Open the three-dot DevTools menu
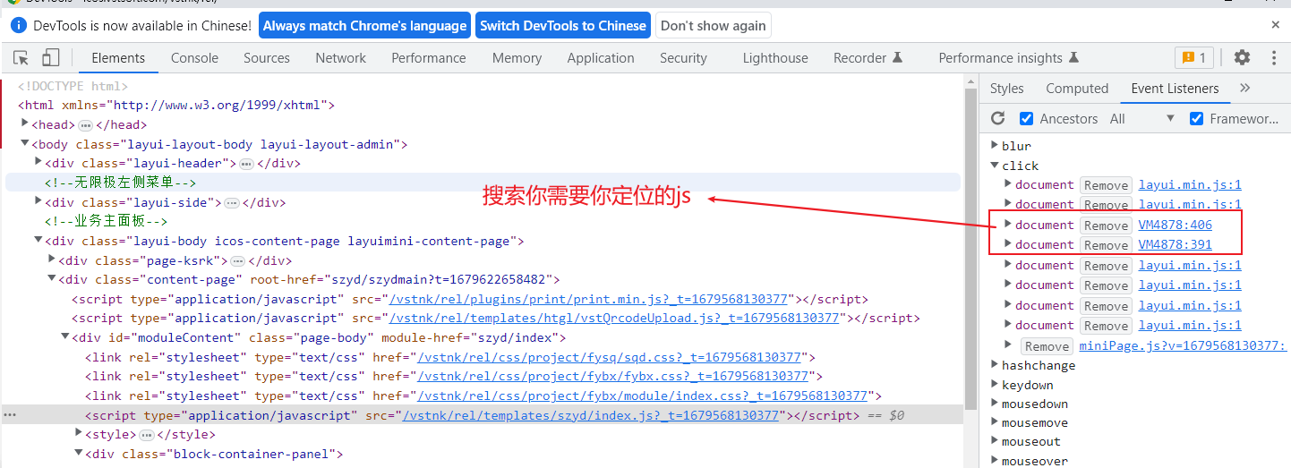 1274,58
